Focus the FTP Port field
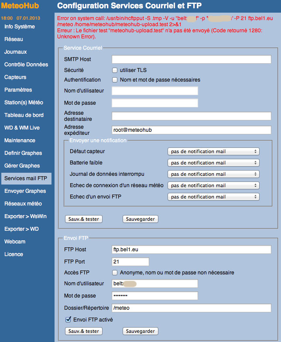 pyautogui.click(x=130, y=262)
